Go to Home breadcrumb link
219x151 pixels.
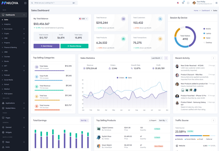[x=196, y=10]
